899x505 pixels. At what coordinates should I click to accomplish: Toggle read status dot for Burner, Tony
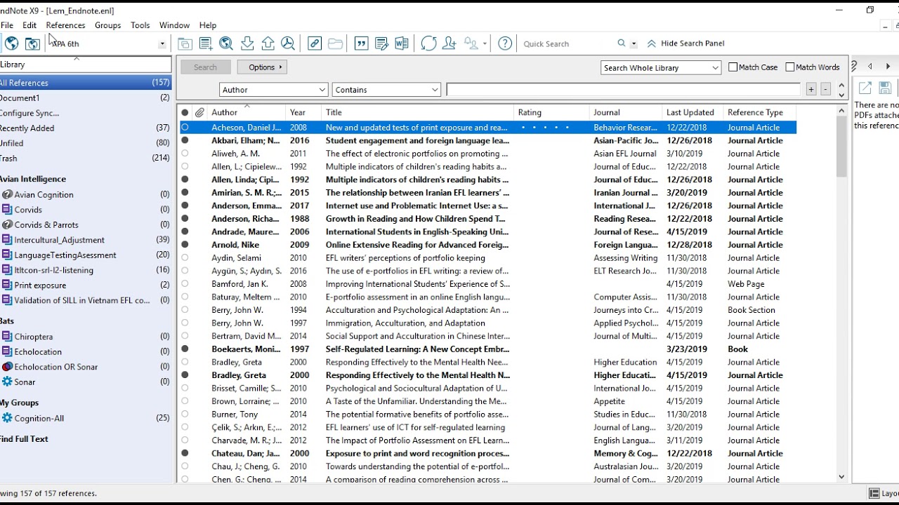(x=185, y=415)
